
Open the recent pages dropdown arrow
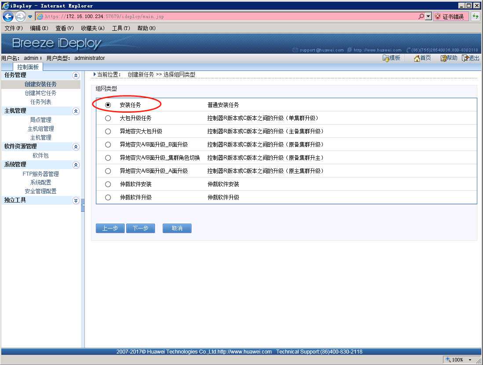click(30, 16)
